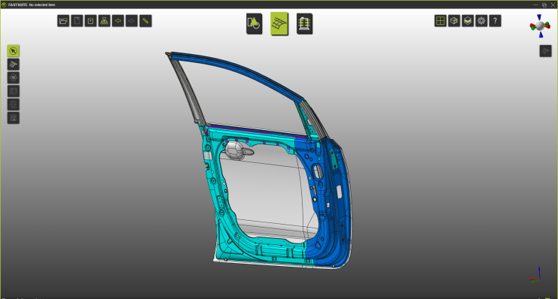Restore down the FASTSUITE window

tap(544, 5)
